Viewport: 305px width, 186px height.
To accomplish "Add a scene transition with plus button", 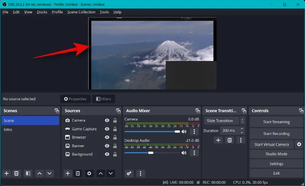I will pyautogui.click(x=218, y=140).
